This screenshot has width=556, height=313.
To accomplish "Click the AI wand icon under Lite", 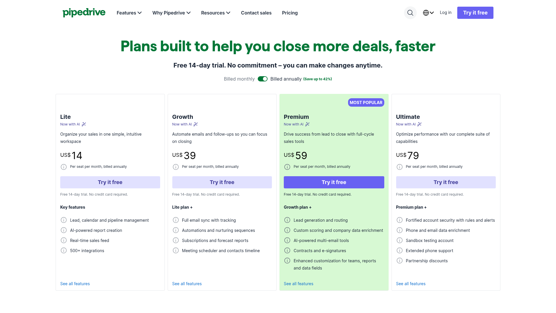I will click(x=84, y=124).
